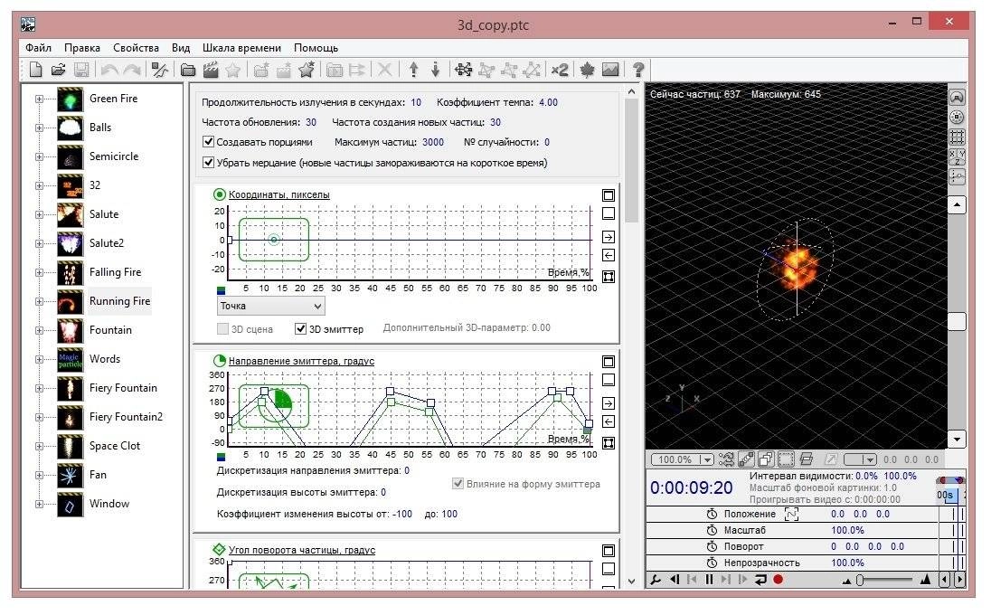Screen dimensions: 991x615
Task: Click the maple leaf toolbar icon
Action: (587, 70)
